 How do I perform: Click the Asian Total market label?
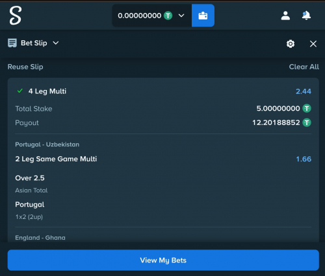tap(31, 190)
